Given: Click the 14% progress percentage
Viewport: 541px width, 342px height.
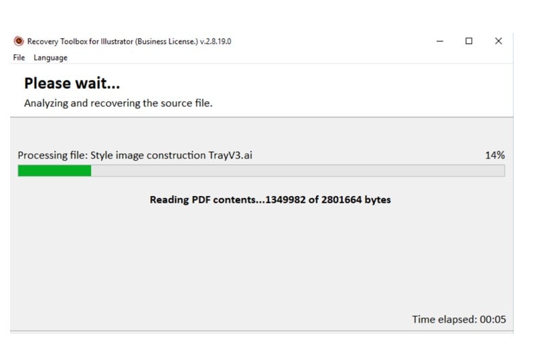Looking at the screenshot, I should pyautogui.click(x=495, y=155).
